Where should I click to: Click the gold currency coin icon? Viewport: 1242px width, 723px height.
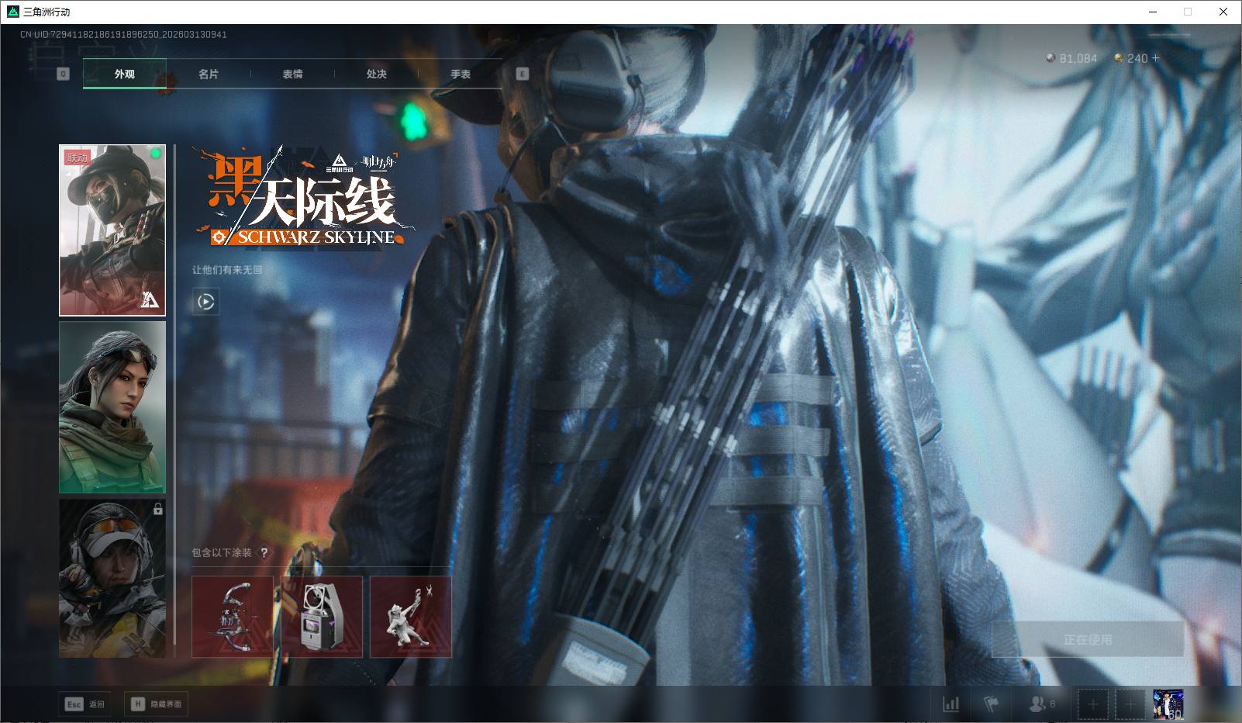[x=1119, y=58]
